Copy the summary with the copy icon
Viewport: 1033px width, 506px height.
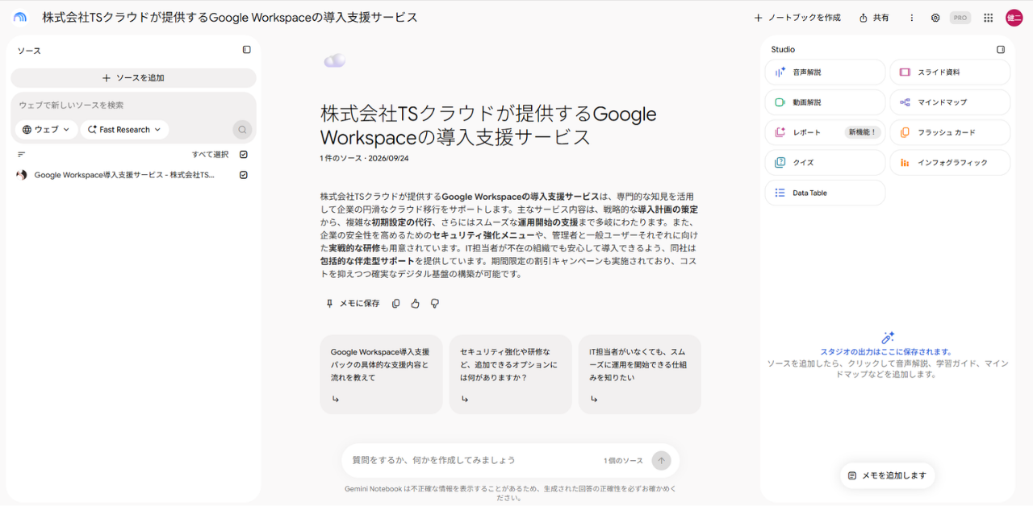(x=396, y=304)
